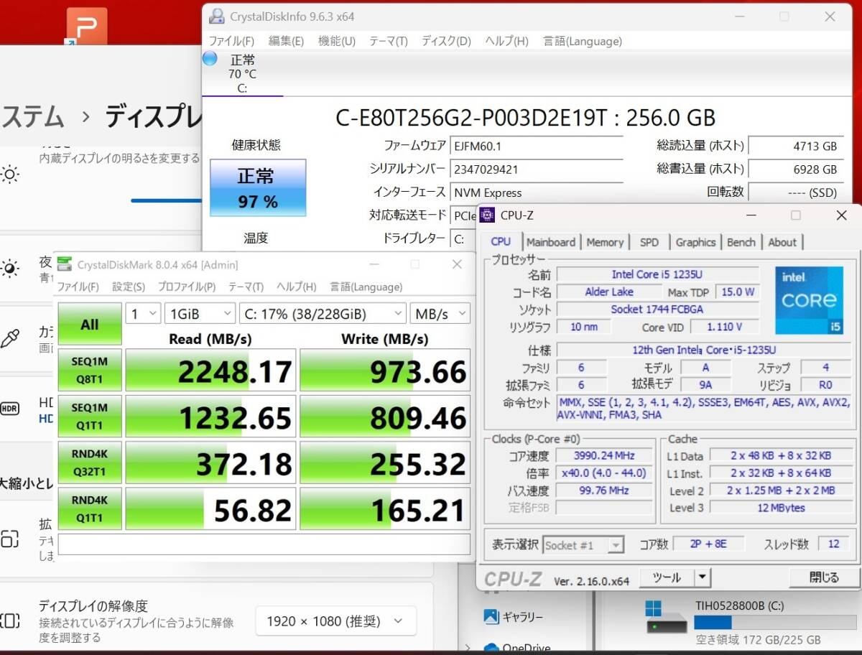Click the SEQ1M Q8T1 test button
The image size is (862, 655).
tap(90, 370)
